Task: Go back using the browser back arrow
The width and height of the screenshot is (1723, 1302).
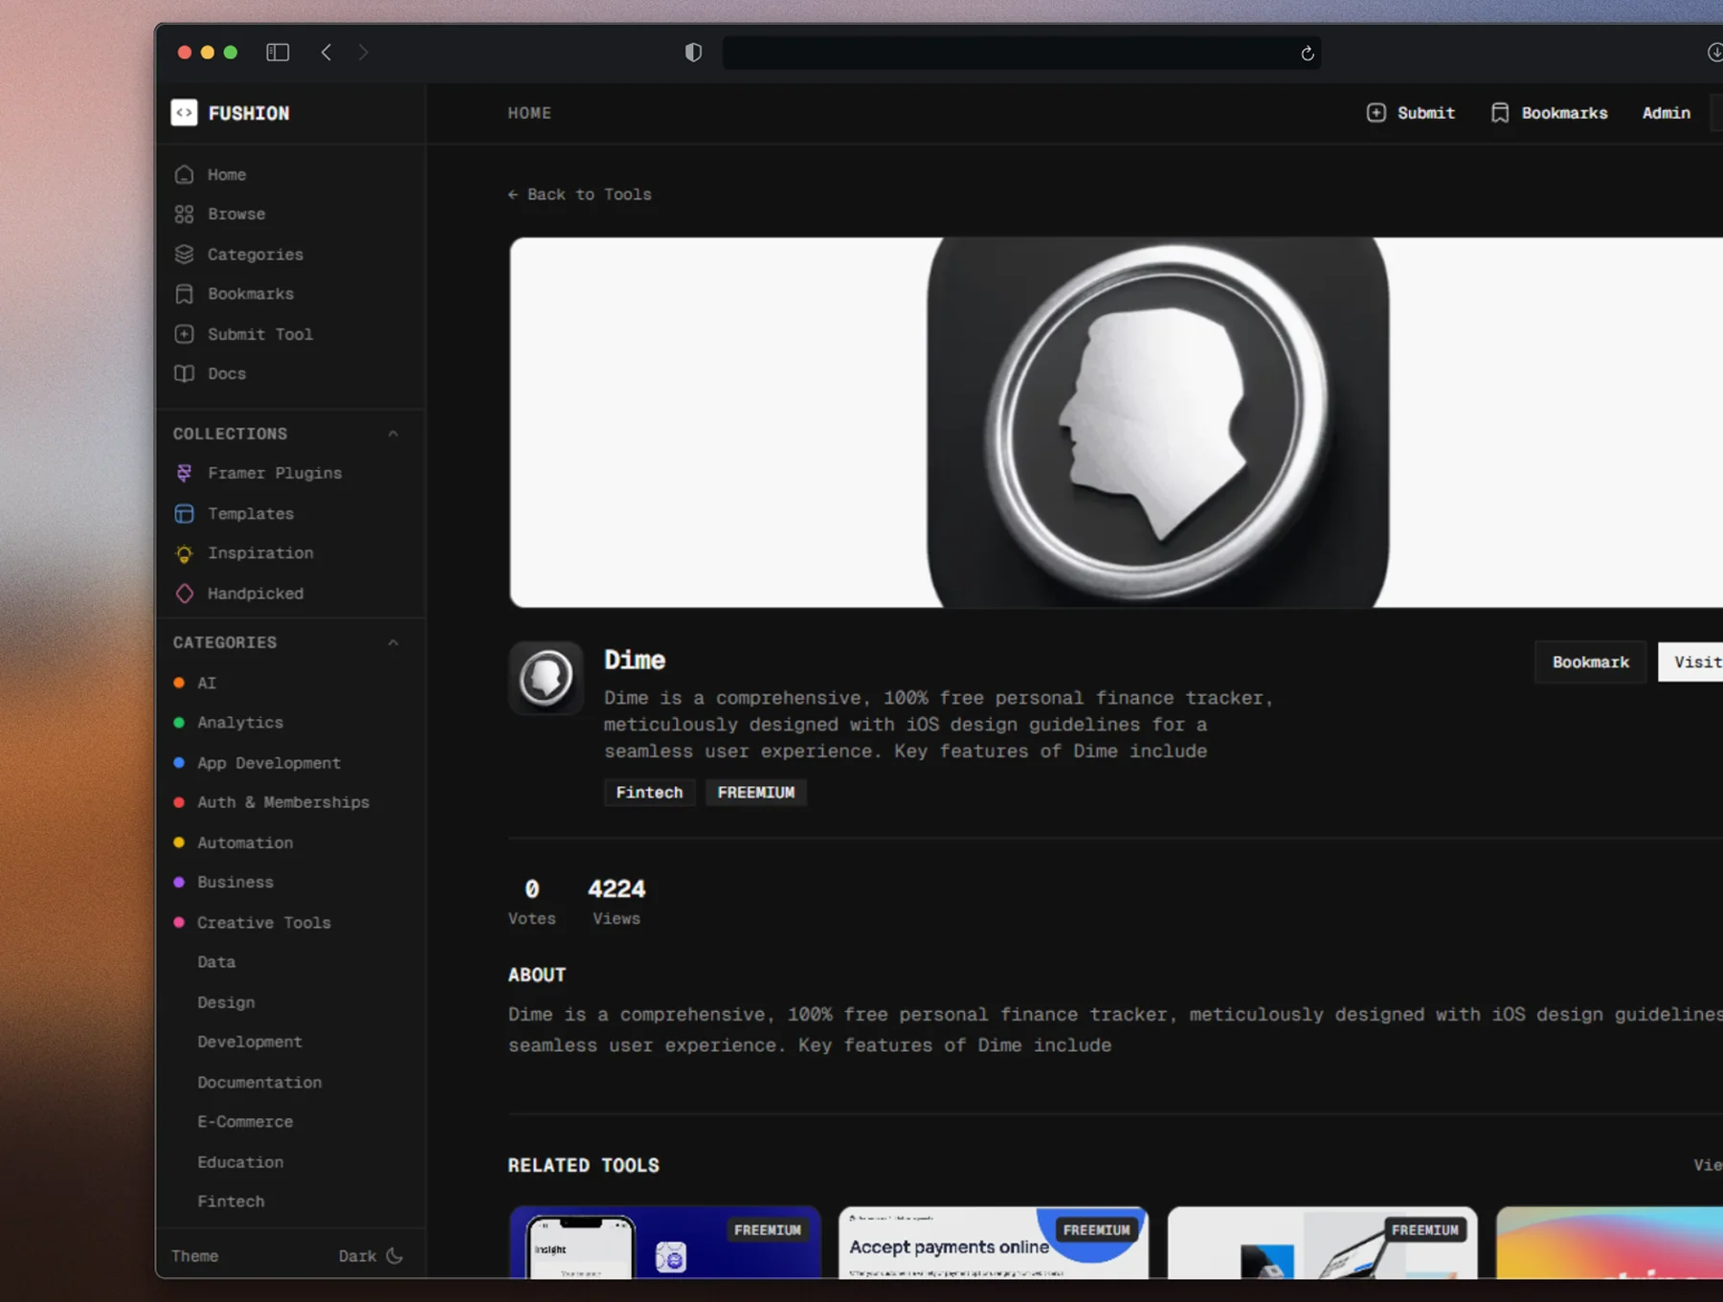Action: 326,53
